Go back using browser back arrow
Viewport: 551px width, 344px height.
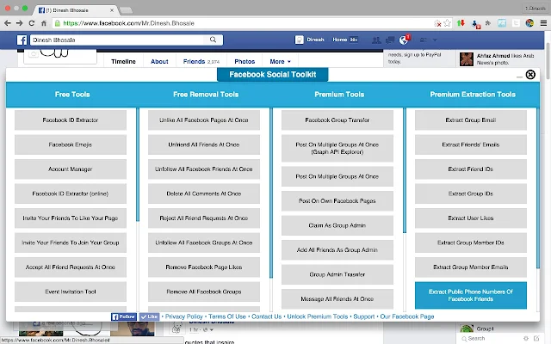click(8, 23)
